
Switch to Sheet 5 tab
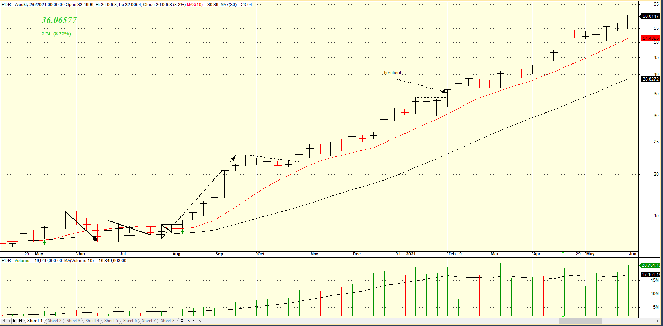(x=111, y=321)
